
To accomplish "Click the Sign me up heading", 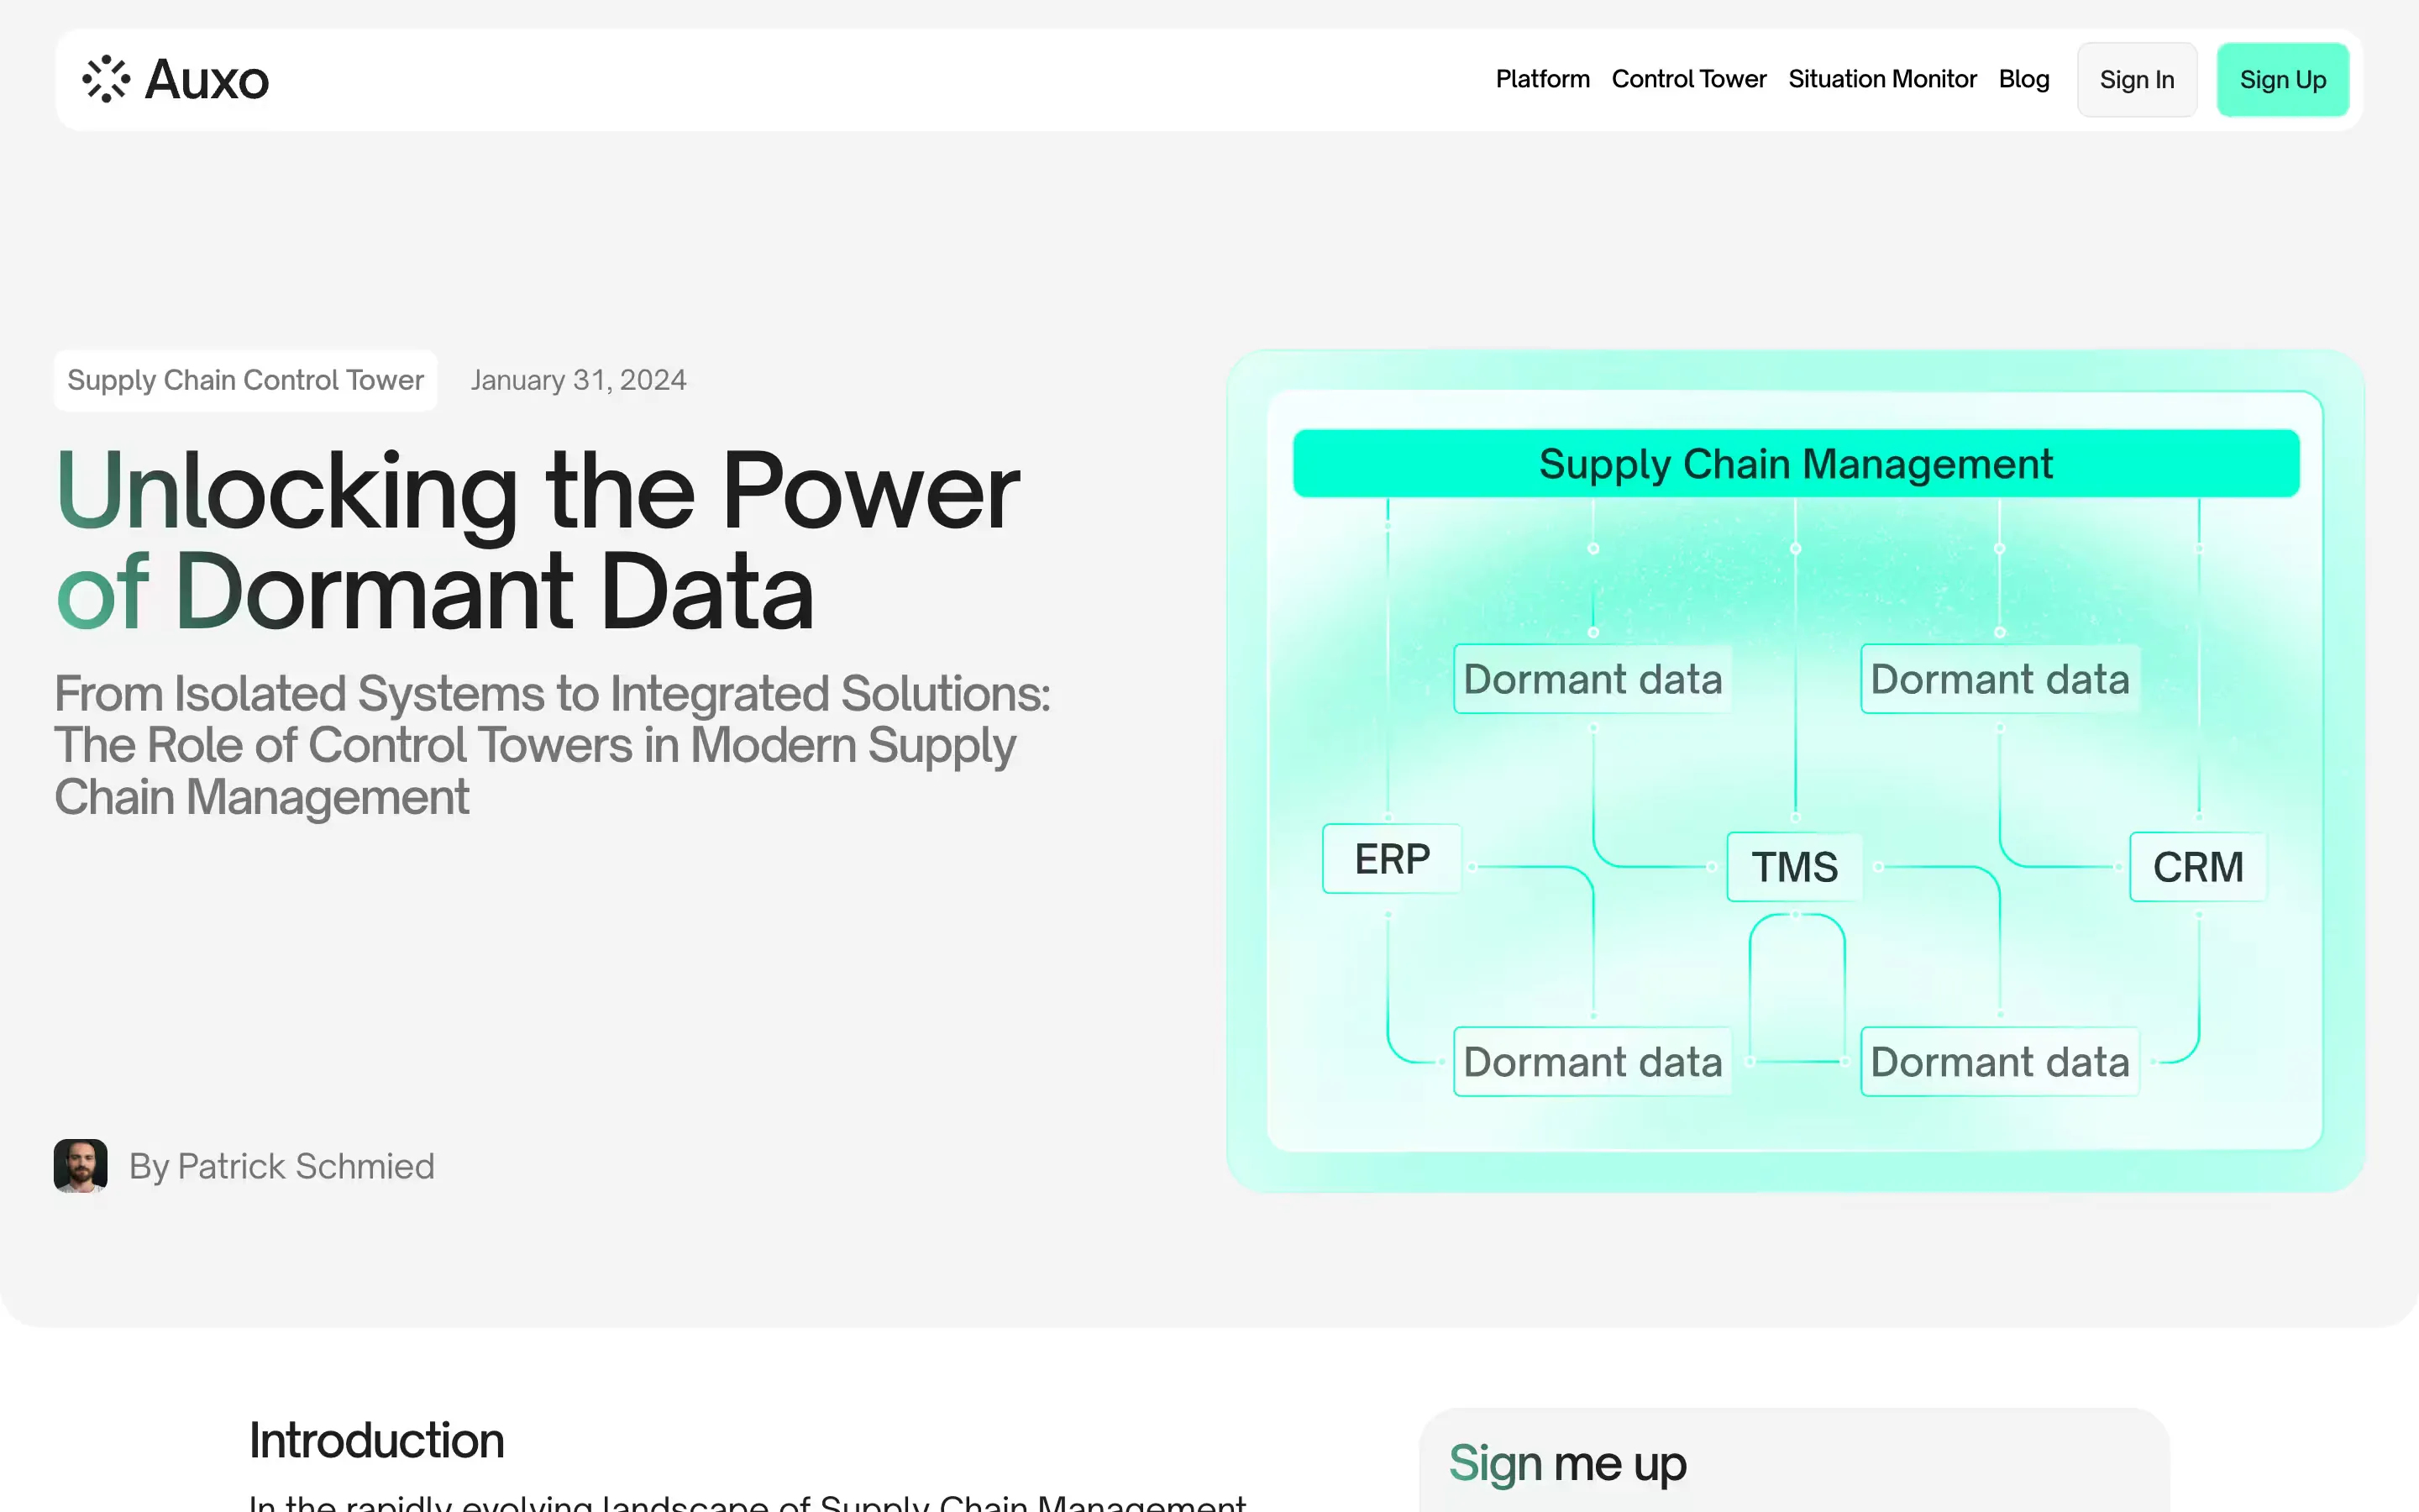I will click(x=1567, y=1464).
